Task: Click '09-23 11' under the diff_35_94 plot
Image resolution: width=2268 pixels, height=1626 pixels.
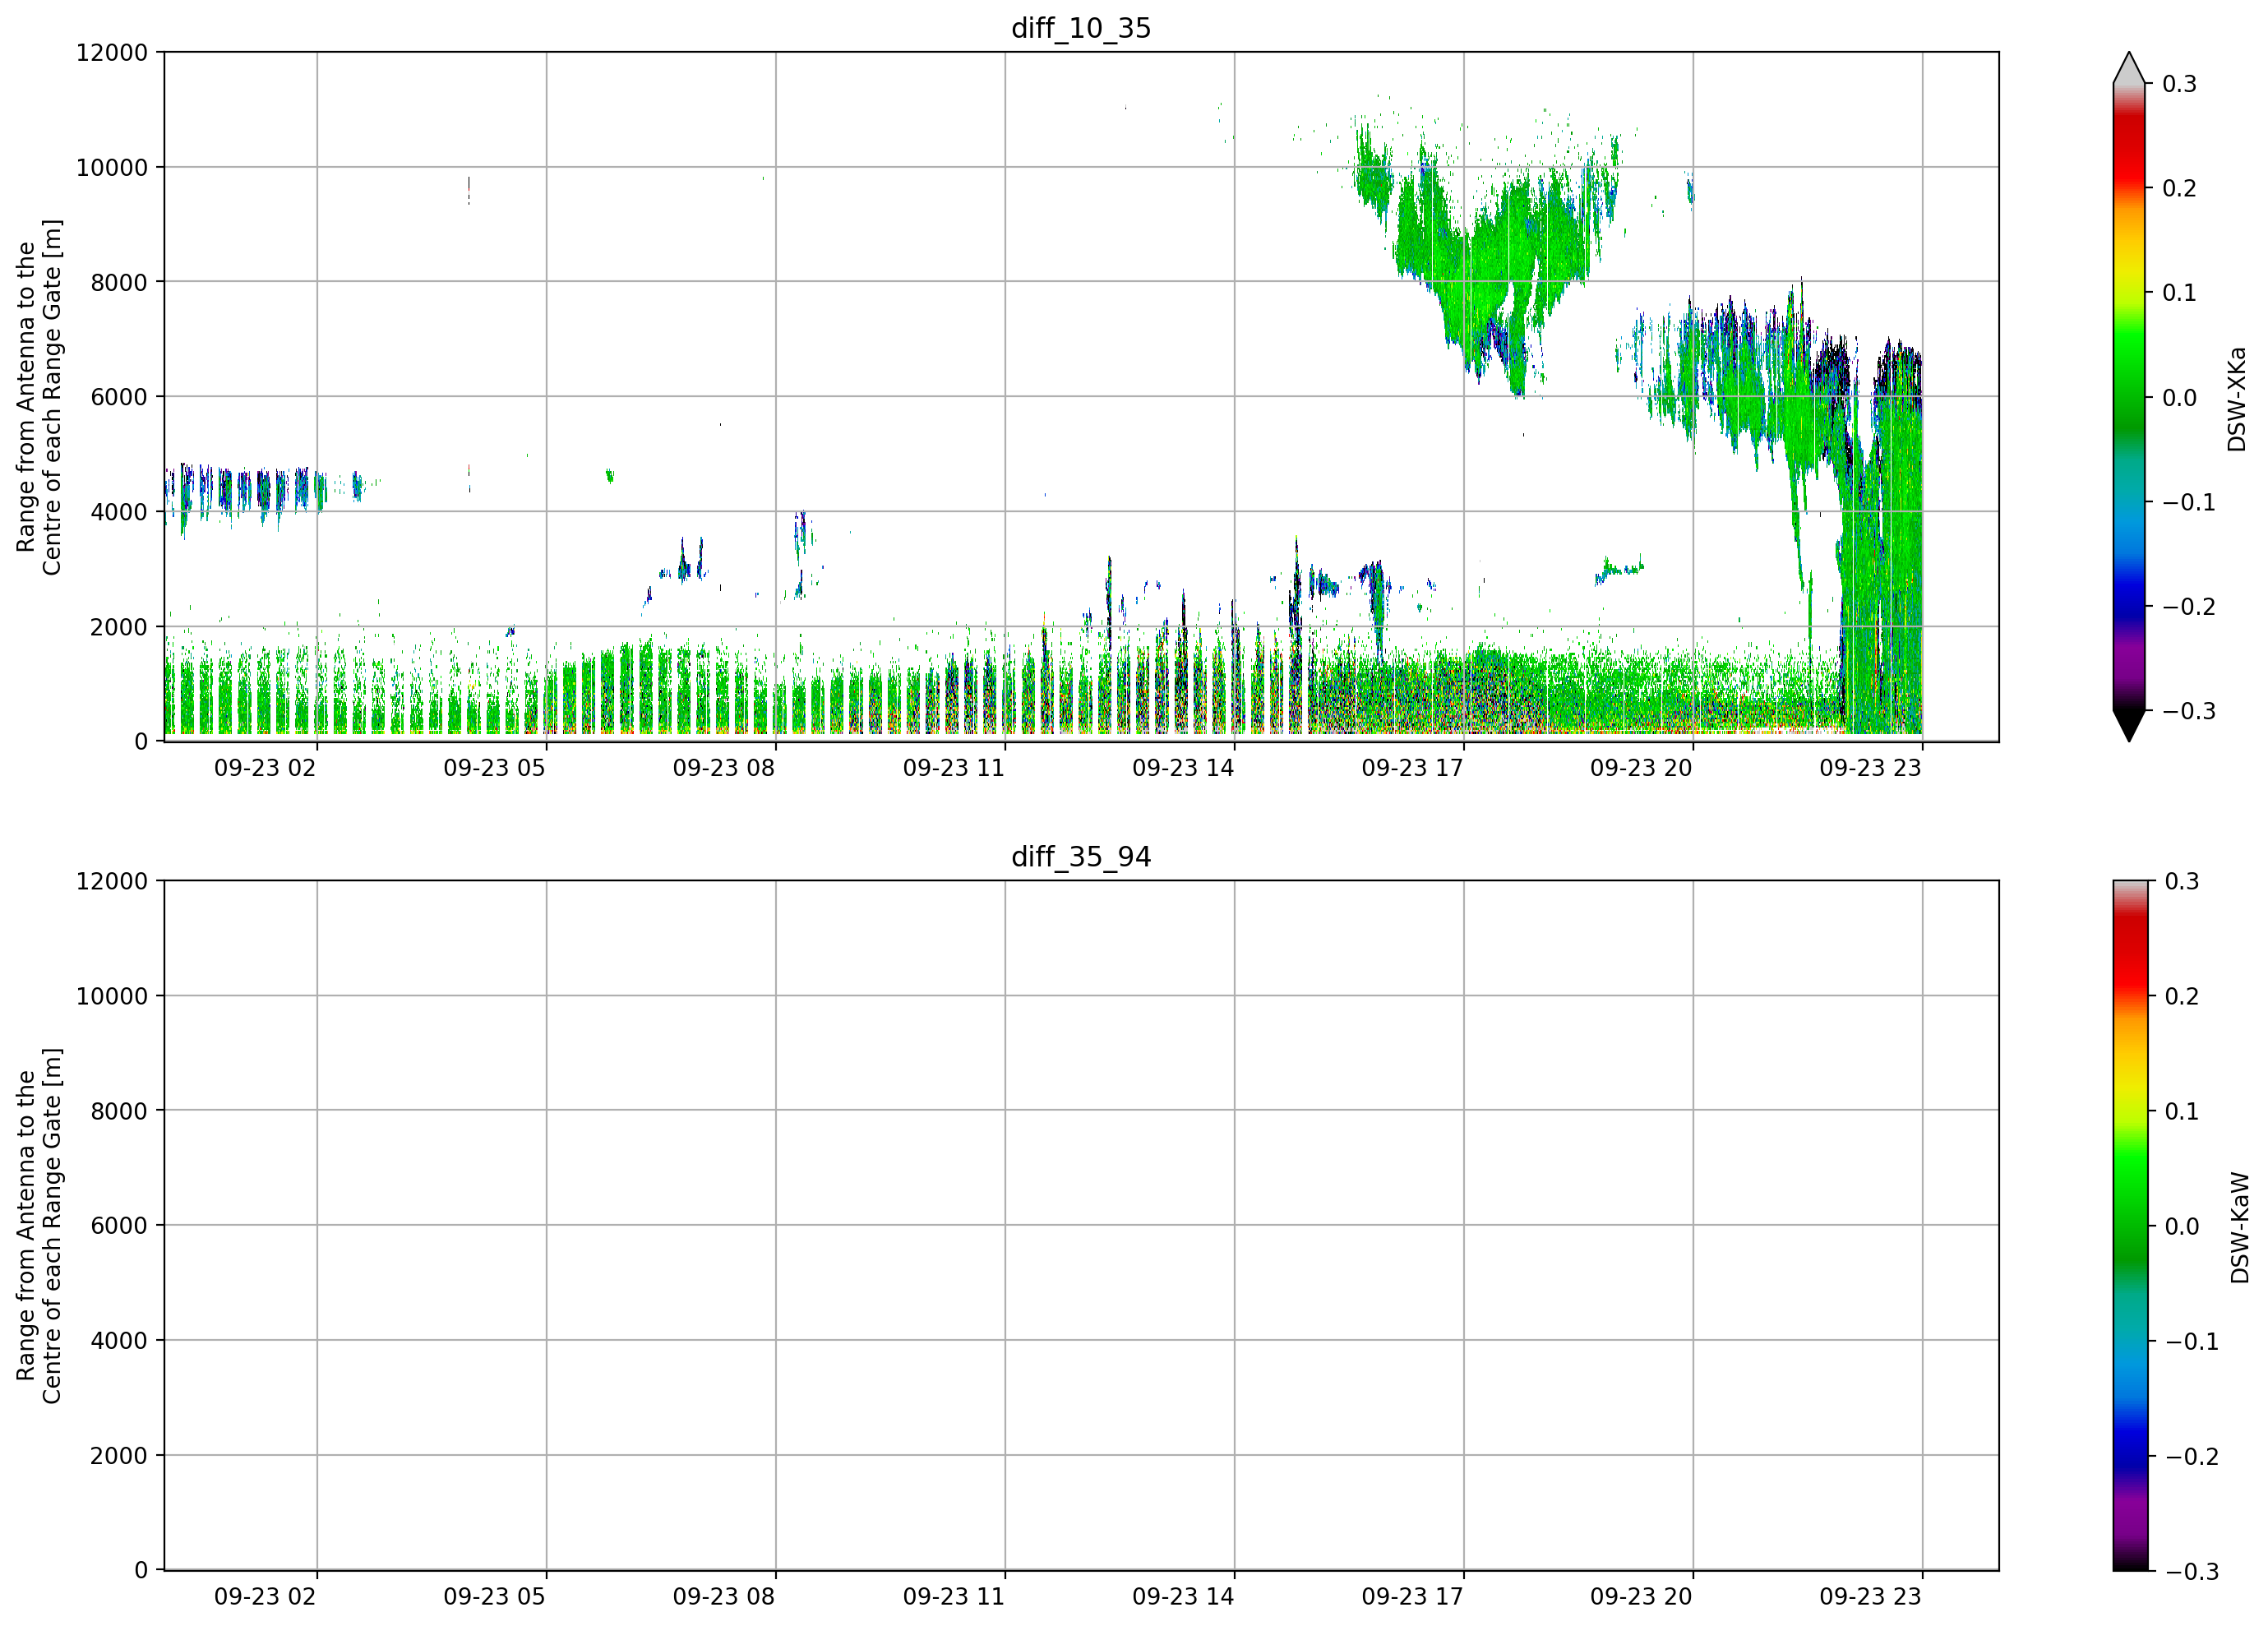Action: point(953,1597)
